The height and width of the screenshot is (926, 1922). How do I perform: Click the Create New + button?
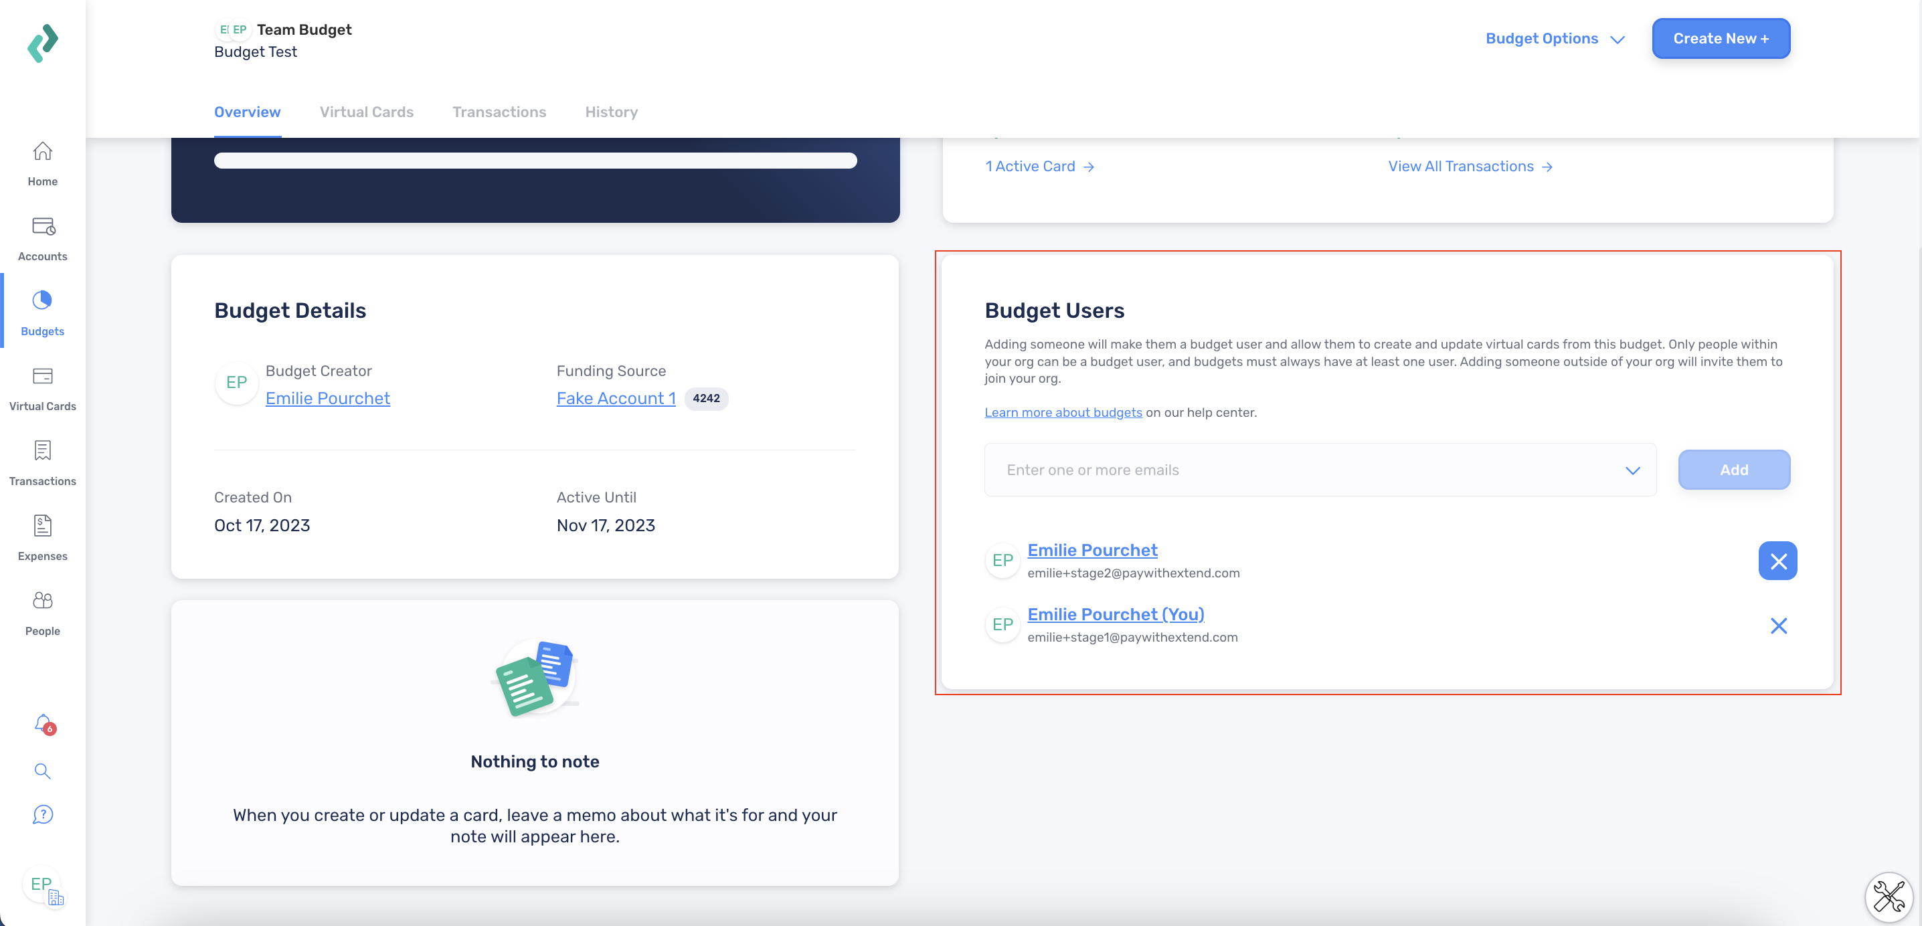(x=1721, y=38)
